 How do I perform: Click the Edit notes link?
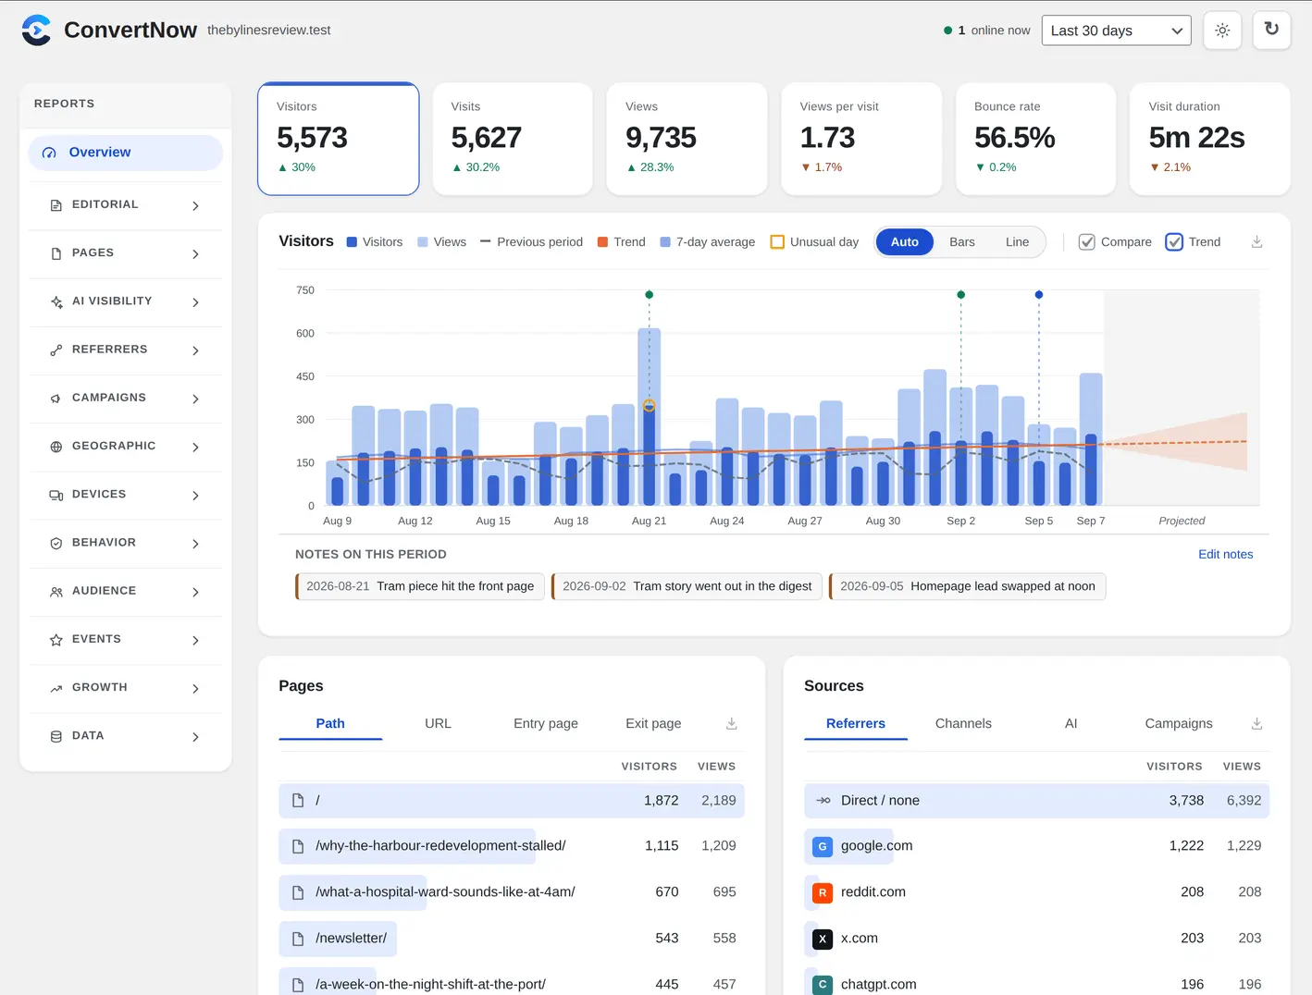click(x=1225, y=555)
